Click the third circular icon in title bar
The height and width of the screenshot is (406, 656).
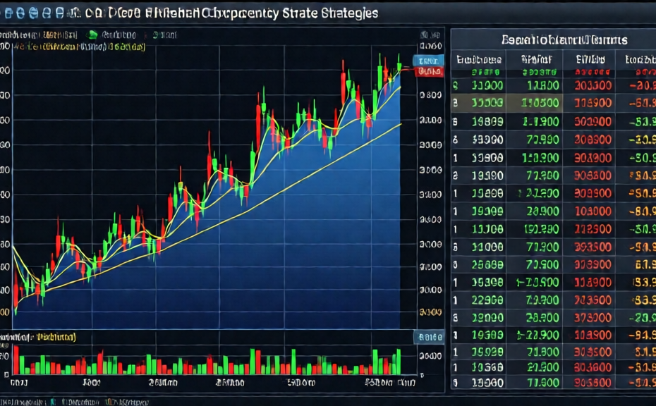click(32, 13)
